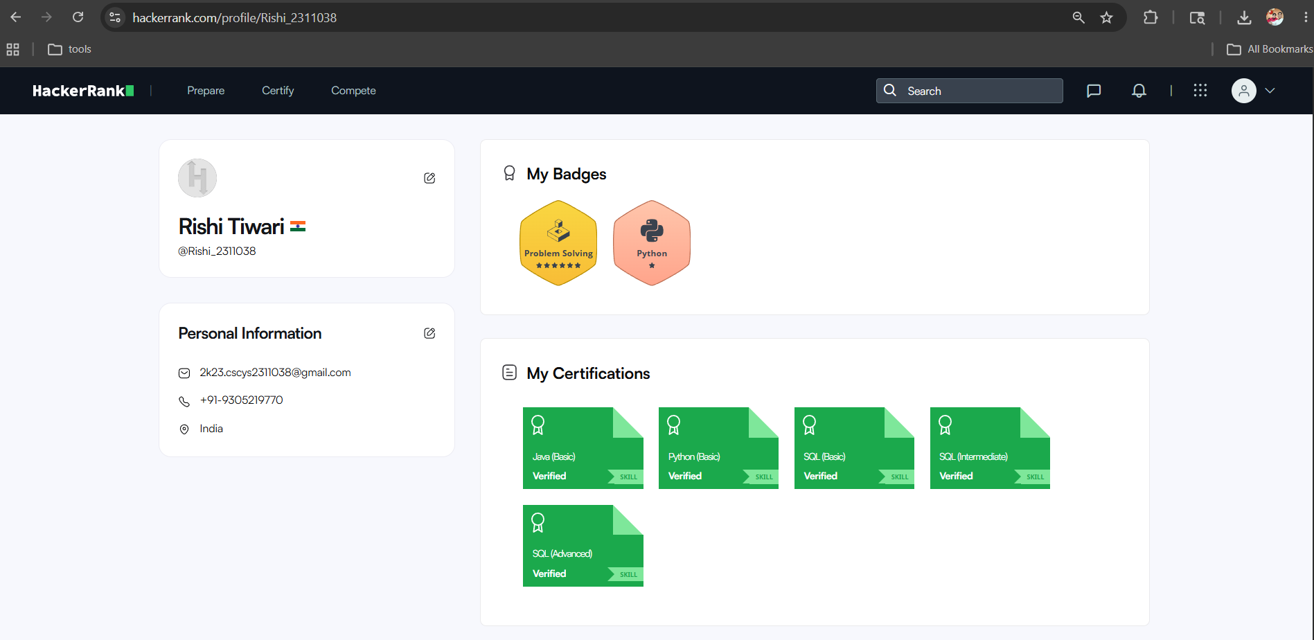Open the messages chat icon
Screen dimensions: 1314x640
(x=1094, y=91)
